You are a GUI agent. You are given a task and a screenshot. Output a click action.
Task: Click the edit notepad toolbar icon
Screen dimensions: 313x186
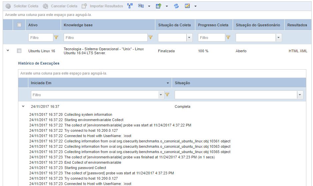pyautogui.click(x=187, y=6)
